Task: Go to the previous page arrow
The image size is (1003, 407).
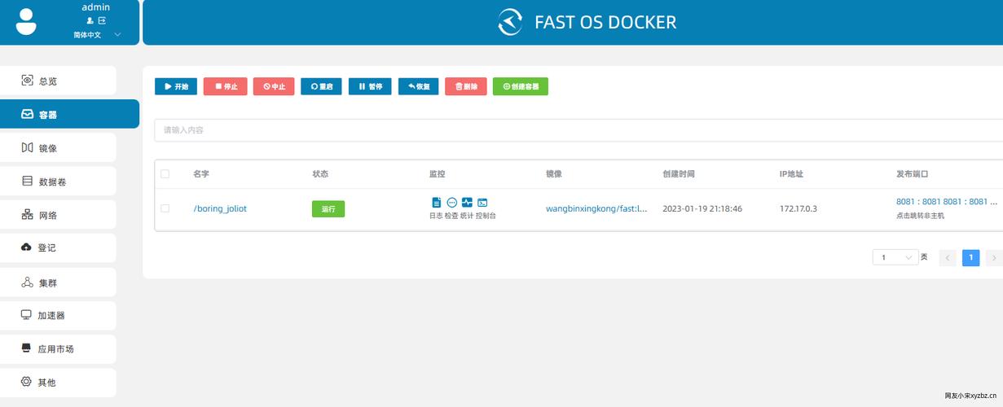Action: pos(948,258)
